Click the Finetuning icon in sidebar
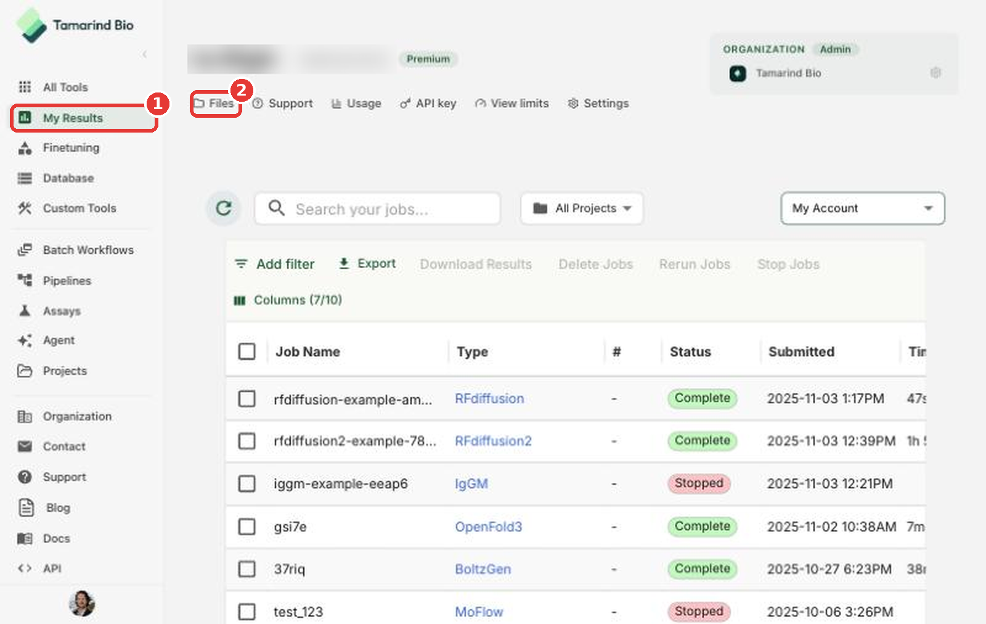The width and height of the screenshot is (986, 624). [x=25, y=148]
